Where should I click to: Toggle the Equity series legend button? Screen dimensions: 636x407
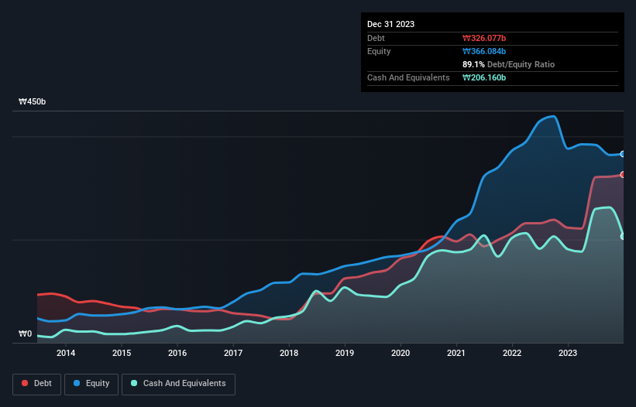click(91, 384)
